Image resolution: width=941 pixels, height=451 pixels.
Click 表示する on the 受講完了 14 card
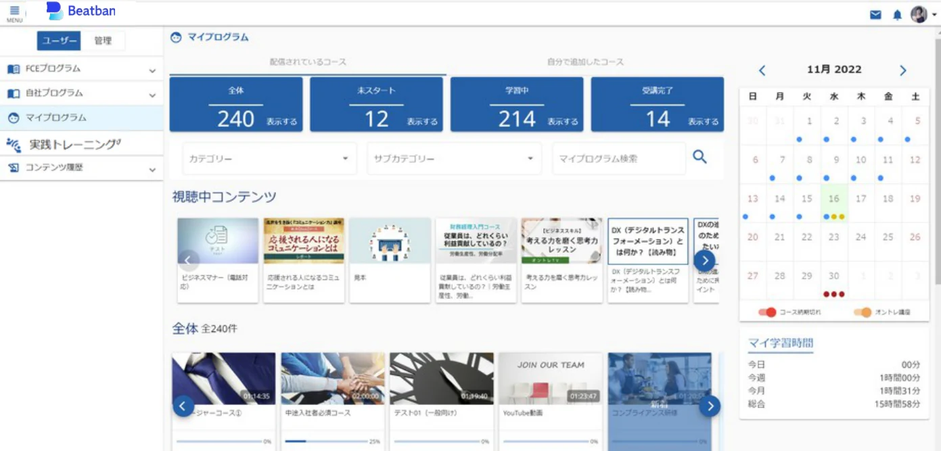click(704, 122)
